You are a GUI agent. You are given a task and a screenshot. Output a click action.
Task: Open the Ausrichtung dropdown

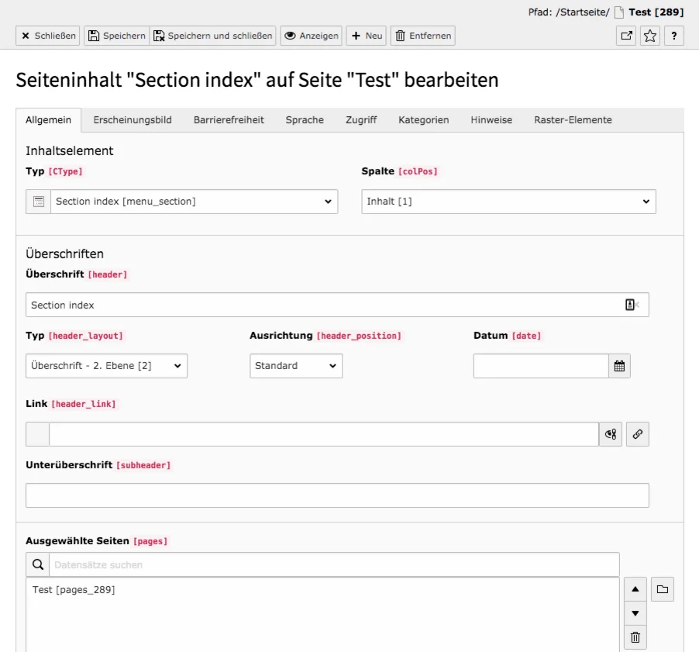[x=295, y=365]
